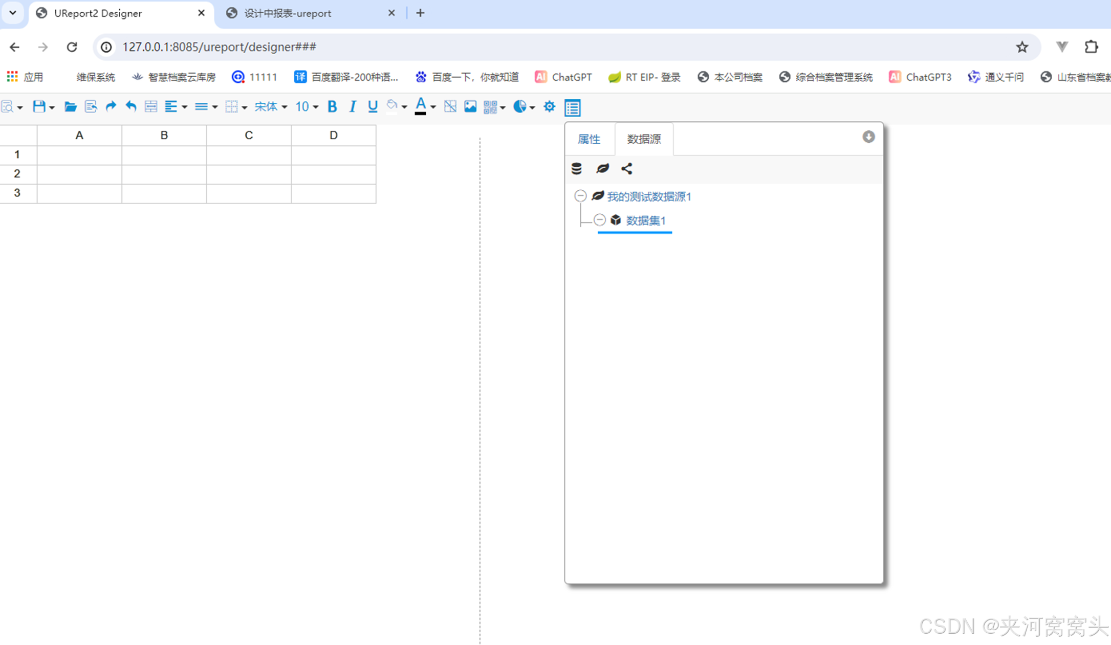Toggle italic formatting
The image size is (1111, 645).
[353, 106]
